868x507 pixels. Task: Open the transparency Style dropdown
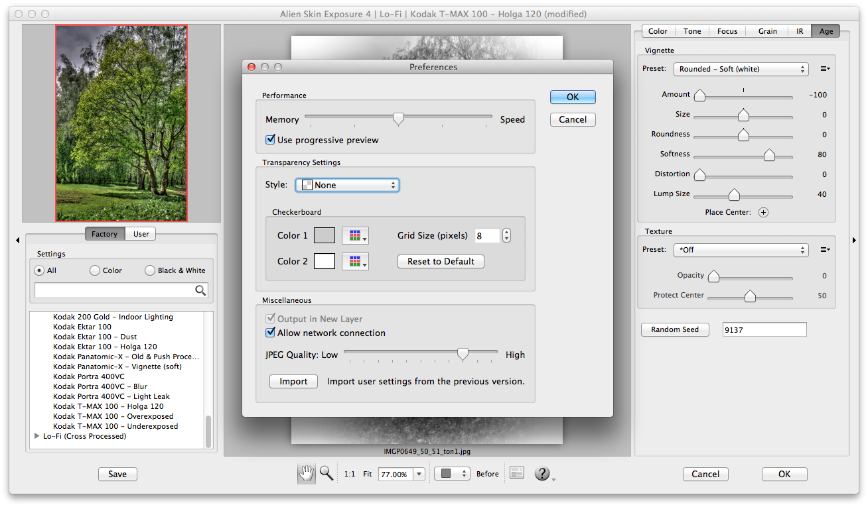pyautogui.click(x=347, y=186)
